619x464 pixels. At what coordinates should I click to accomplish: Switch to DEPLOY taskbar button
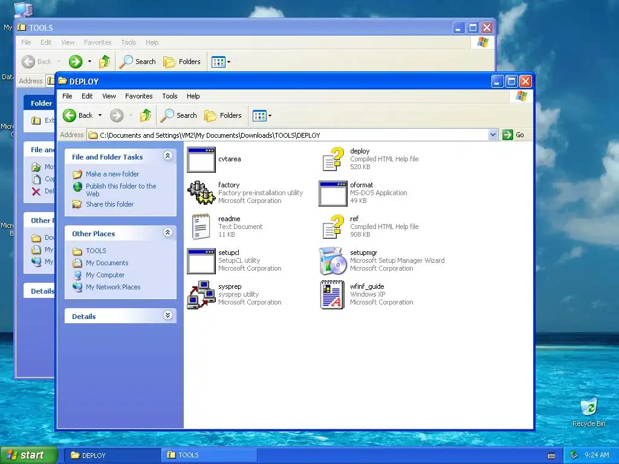tap(111, 455)
